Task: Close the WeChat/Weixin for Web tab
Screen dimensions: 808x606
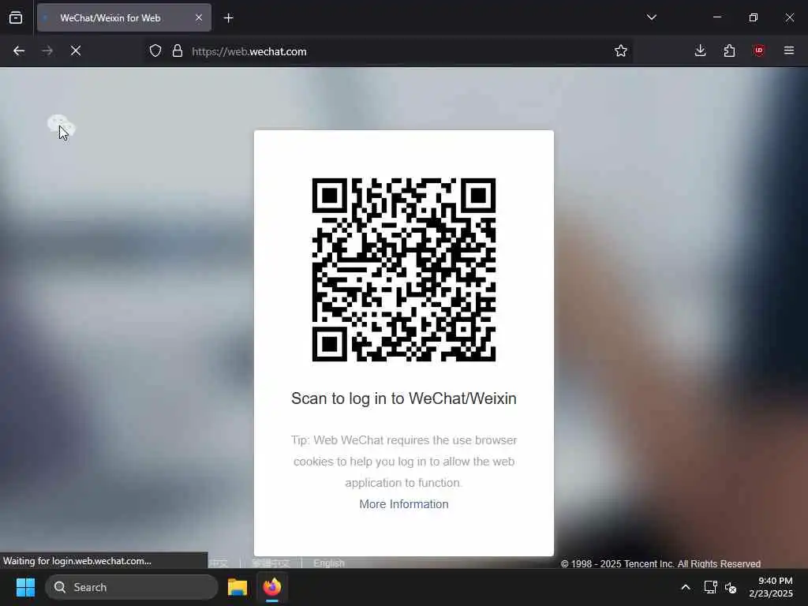Action: (x=198, y=17)
